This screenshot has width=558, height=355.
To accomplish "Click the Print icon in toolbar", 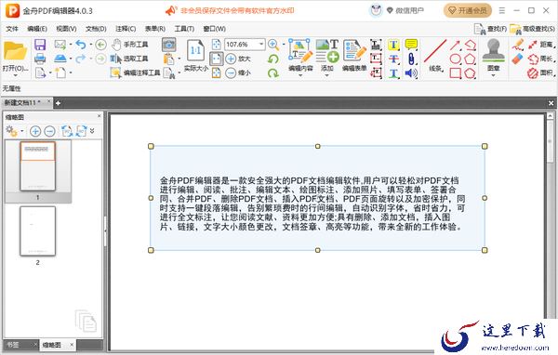I will 40,59.
